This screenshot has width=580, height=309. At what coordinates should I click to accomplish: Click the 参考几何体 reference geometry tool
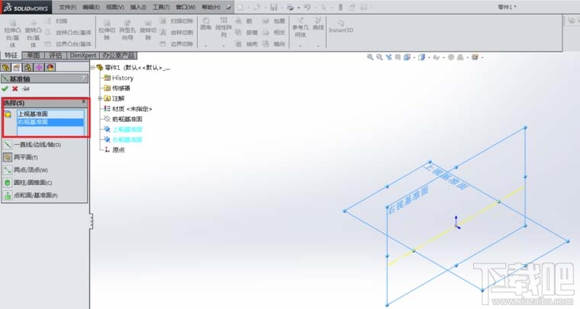point(301,27)
